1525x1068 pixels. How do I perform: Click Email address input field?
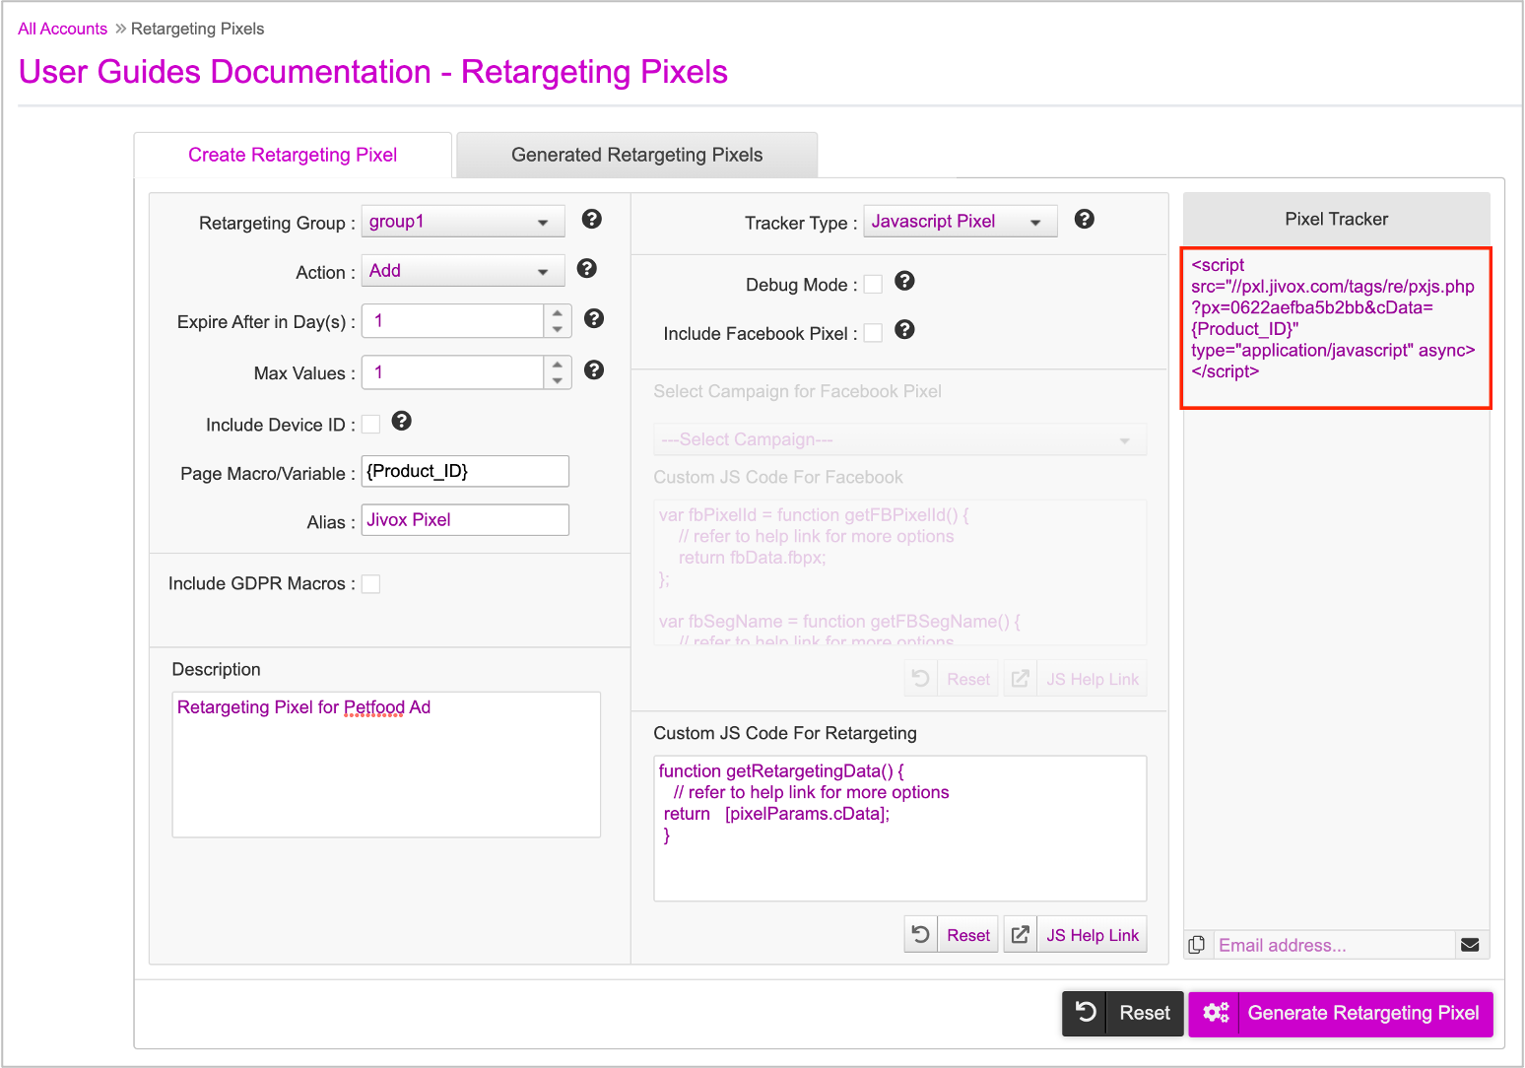(1334, 945)
